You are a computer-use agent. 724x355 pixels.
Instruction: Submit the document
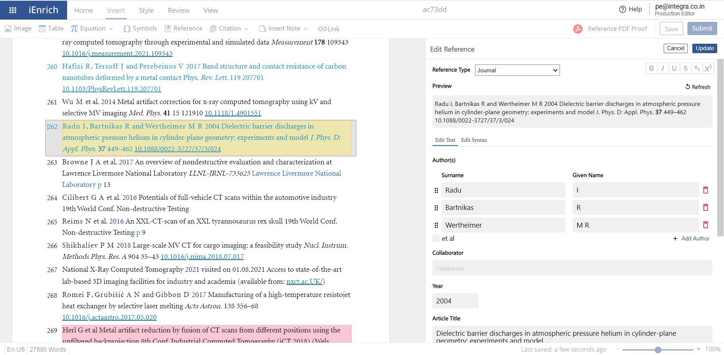click(x=702, y=29)
